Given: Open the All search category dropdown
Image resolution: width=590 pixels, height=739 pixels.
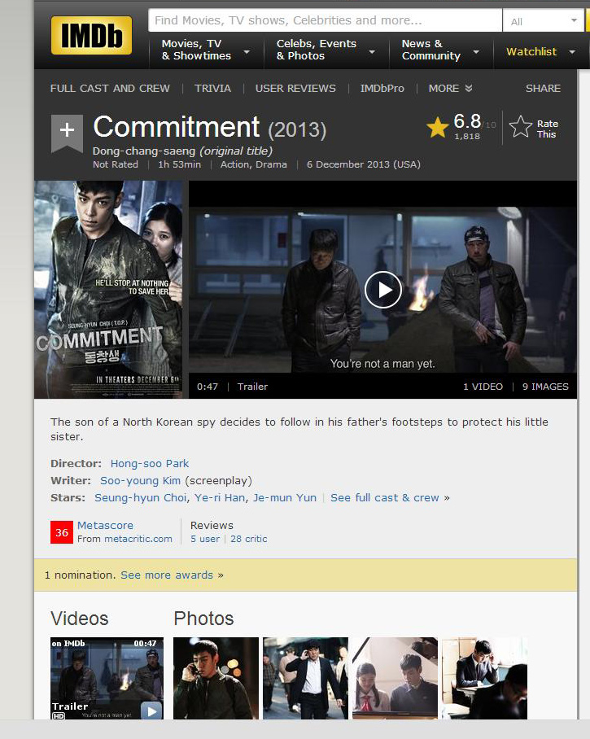Looking at the screenshot, I should (544, 20).
